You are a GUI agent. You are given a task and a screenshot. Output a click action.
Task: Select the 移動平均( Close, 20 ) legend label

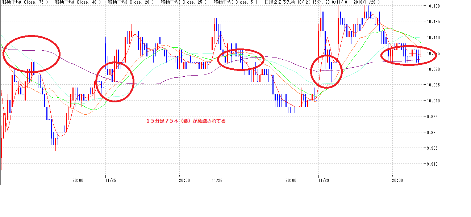click(132, 2)
